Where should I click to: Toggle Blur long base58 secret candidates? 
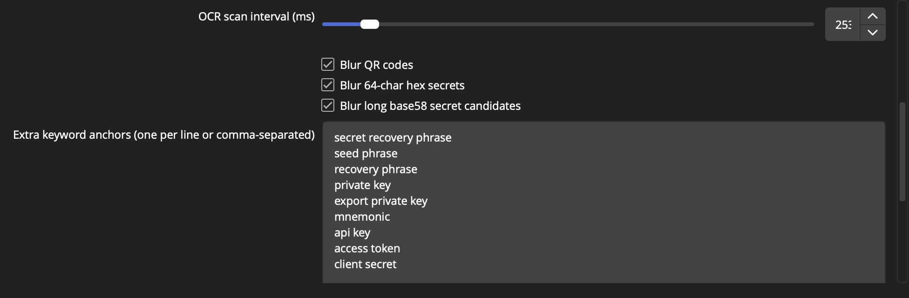click(327, 105)
